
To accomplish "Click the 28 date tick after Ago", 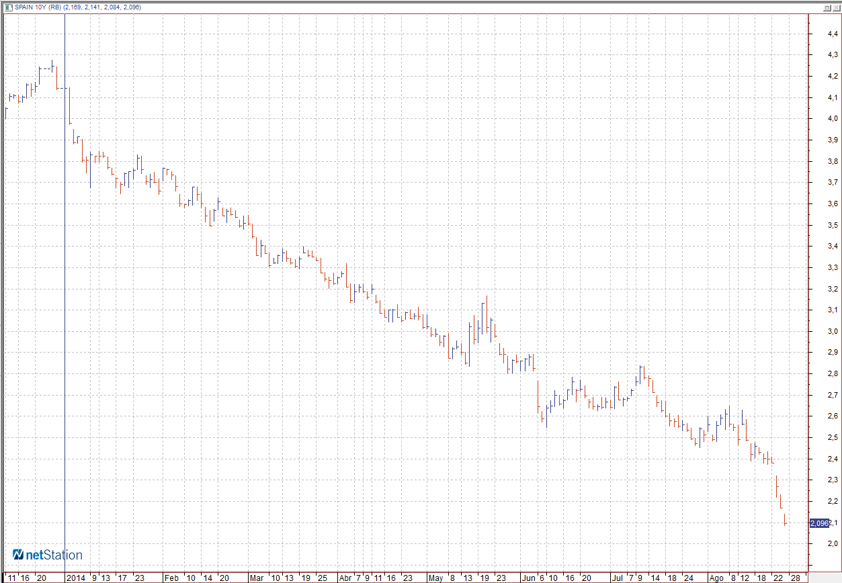I will point(796,578).
